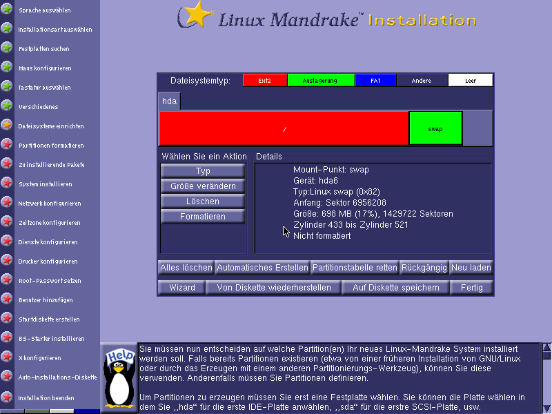Screen dimensions: 552x414
Task: Click the Partitionen formatieren step label
Action: tap(51, 146)
